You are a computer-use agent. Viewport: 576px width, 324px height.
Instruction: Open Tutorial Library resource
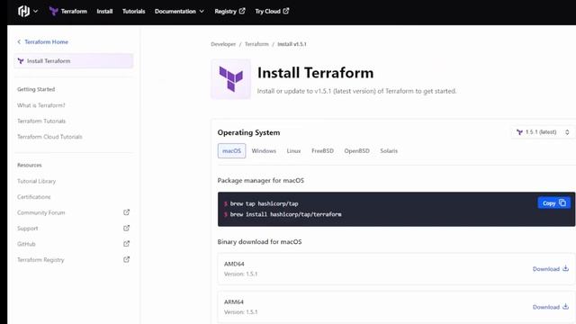click(36, 181)
